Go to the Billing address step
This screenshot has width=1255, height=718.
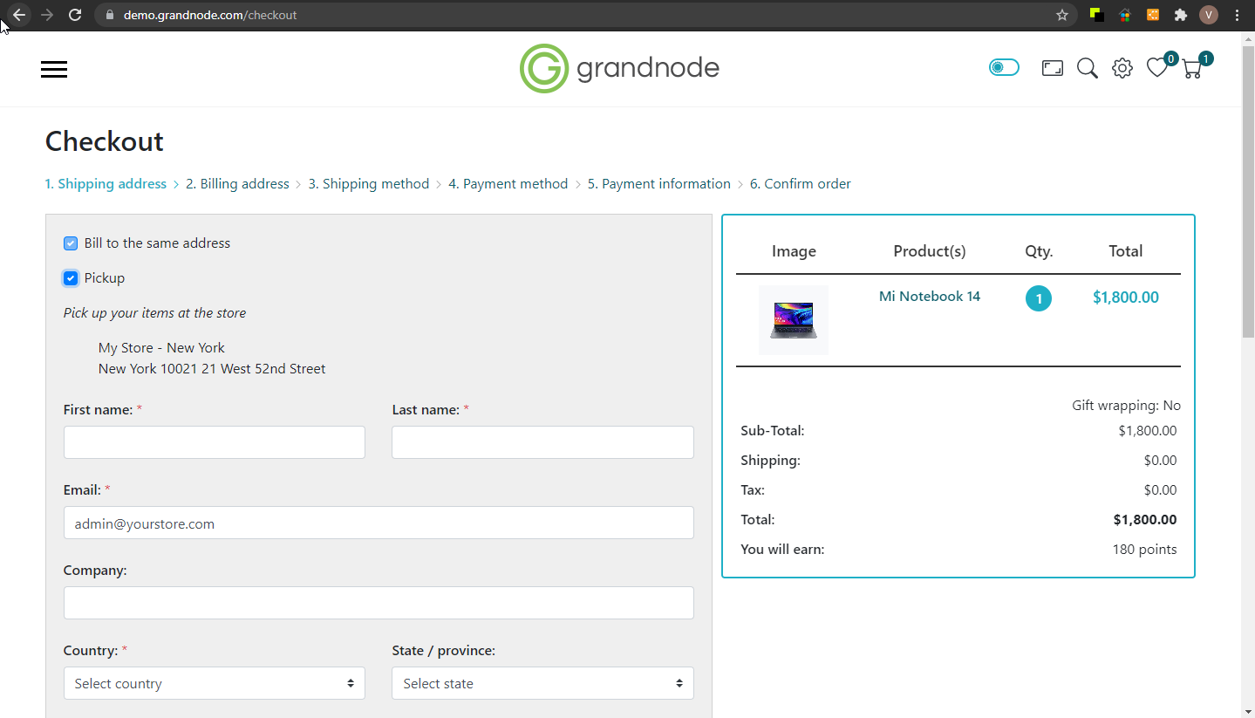click(237, 183)
